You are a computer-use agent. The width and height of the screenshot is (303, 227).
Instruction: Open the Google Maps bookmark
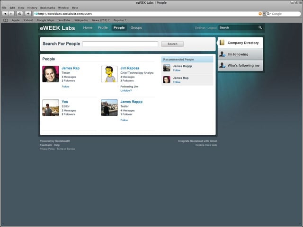(x=45, y=20)
